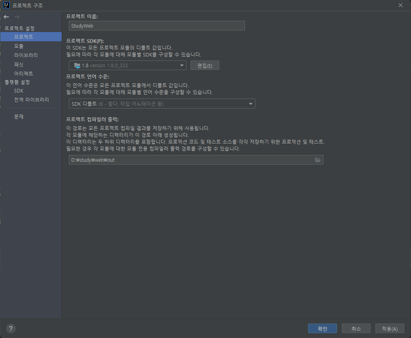Click the 취소 button

(356, 328)
